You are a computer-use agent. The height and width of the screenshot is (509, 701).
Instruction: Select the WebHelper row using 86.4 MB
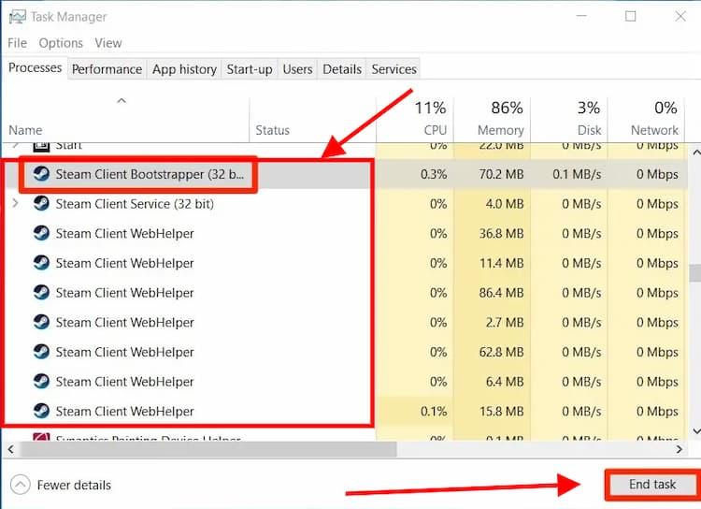pos(347,292)
